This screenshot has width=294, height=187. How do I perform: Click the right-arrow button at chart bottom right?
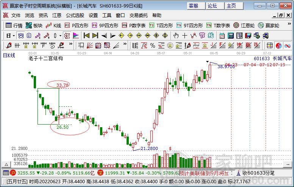point(288,165)
